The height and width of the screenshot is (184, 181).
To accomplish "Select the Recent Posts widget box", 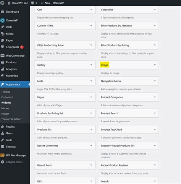I will [65, 165].
